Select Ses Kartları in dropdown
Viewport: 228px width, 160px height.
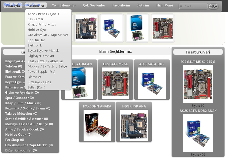(36, 19)
